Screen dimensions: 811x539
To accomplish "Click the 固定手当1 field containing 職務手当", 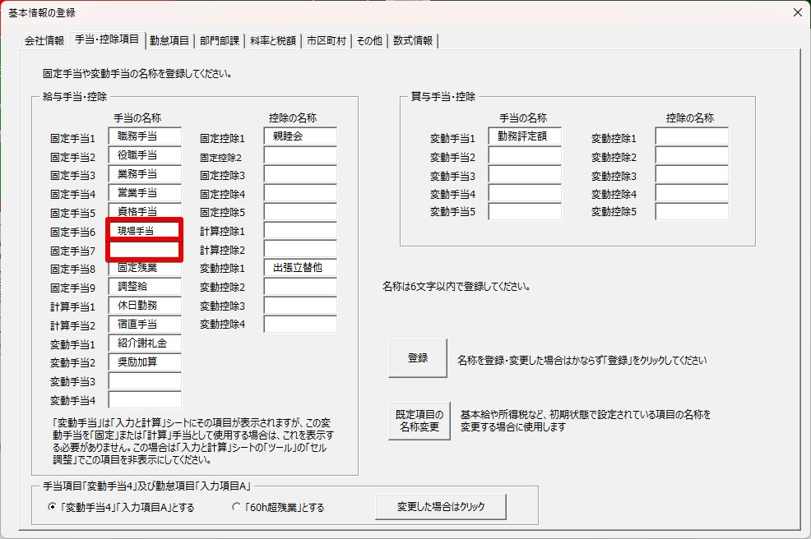I will pyautogui.click(x=145, y=136).
